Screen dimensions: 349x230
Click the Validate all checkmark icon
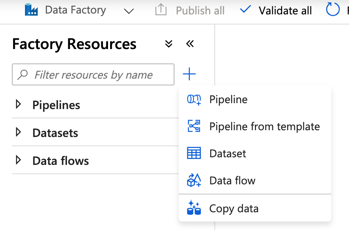(x=245, y=10)
